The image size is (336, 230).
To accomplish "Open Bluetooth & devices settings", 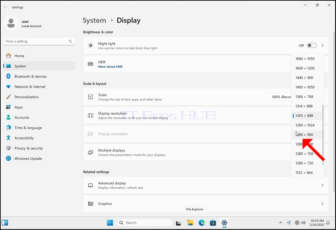I will [x=39, y=76].
